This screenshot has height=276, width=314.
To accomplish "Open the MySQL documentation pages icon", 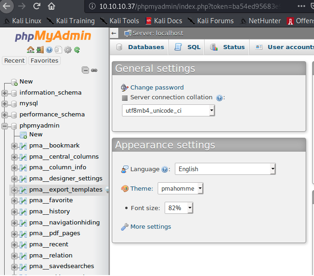I will point(58,50).
